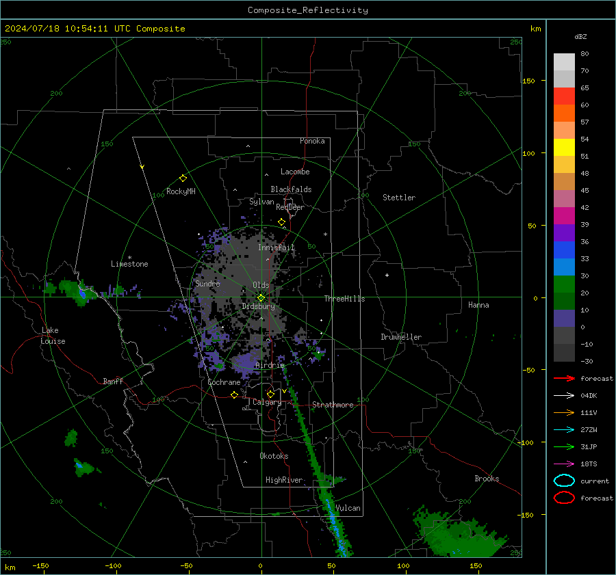Click the dBZ legend heading
Image resolution: width=616 pixels, height=575 pixels.
[580, 37]
